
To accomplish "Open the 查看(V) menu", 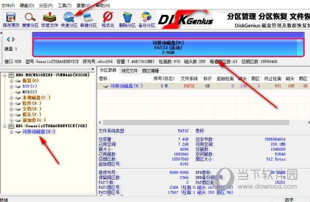I will tap(84, 5).
